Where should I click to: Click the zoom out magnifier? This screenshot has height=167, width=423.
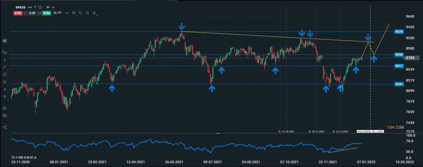coord(81,13)
